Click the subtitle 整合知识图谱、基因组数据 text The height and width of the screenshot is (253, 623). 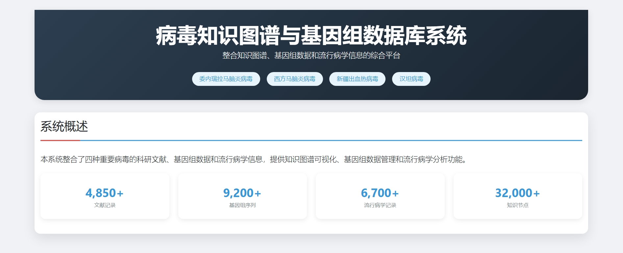click(311, 56)
